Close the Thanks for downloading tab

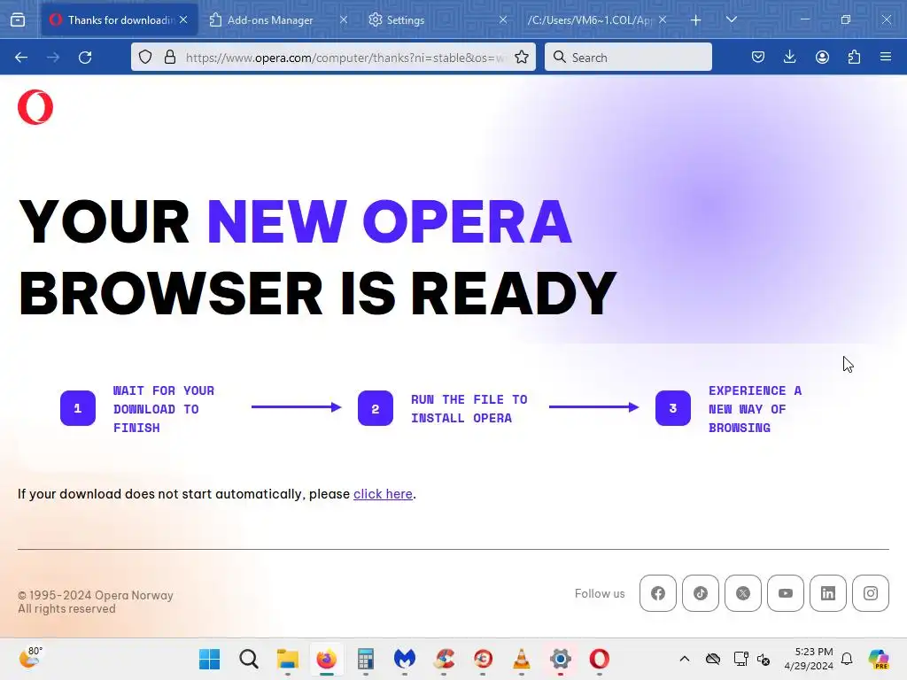183,19
